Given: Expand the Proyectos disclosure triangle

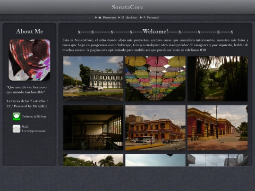Looking at the screenshot, I should click(96, 17).
